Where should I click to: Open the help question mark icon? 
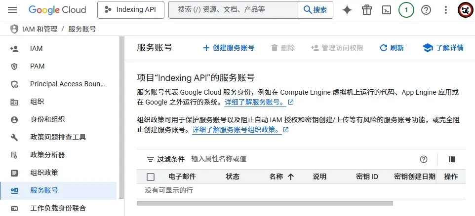click(x=426, y=10)
